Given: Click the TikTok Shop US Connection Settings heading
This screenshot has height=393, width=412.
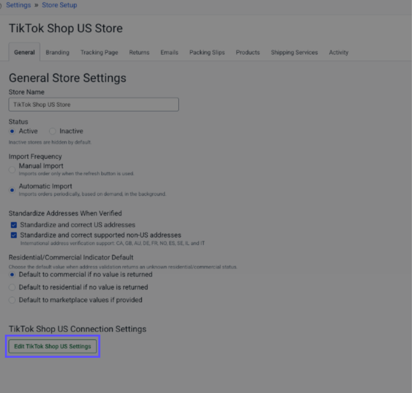Looking at the screenshot, I should [x=78, y=329].
